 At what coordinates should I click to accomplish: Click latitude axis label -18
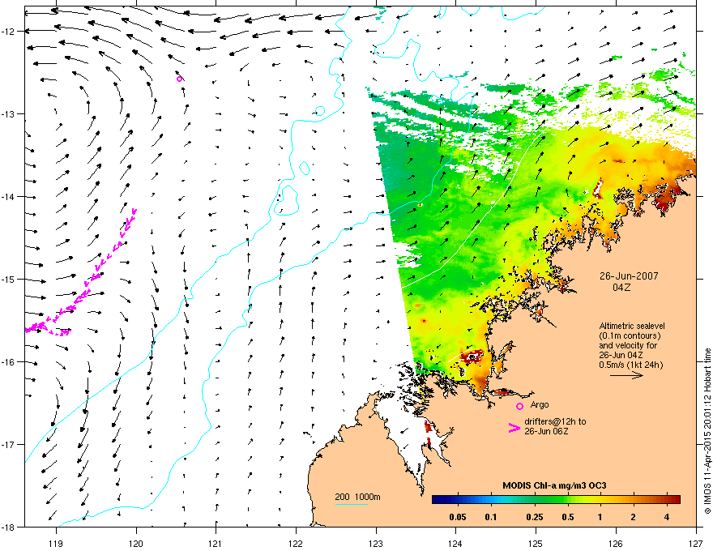(8, 527)
